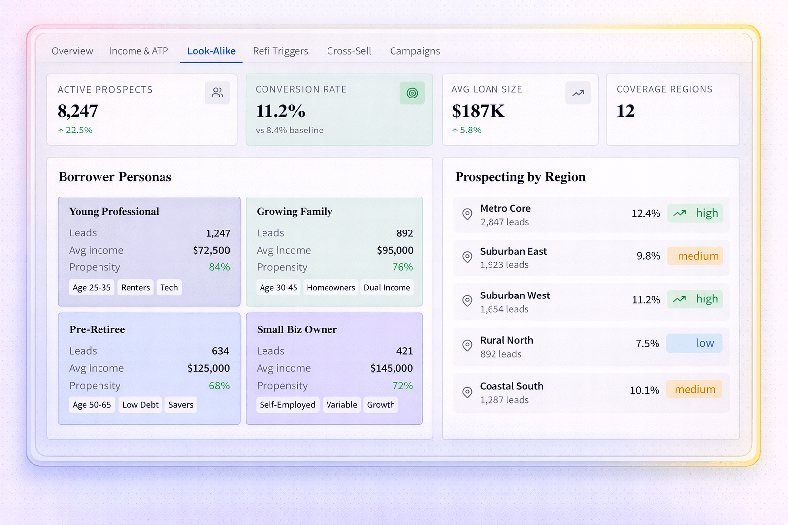Click the people icon in Active Prospects
This screenshot has width=788, height=525.
pos(217,93)
